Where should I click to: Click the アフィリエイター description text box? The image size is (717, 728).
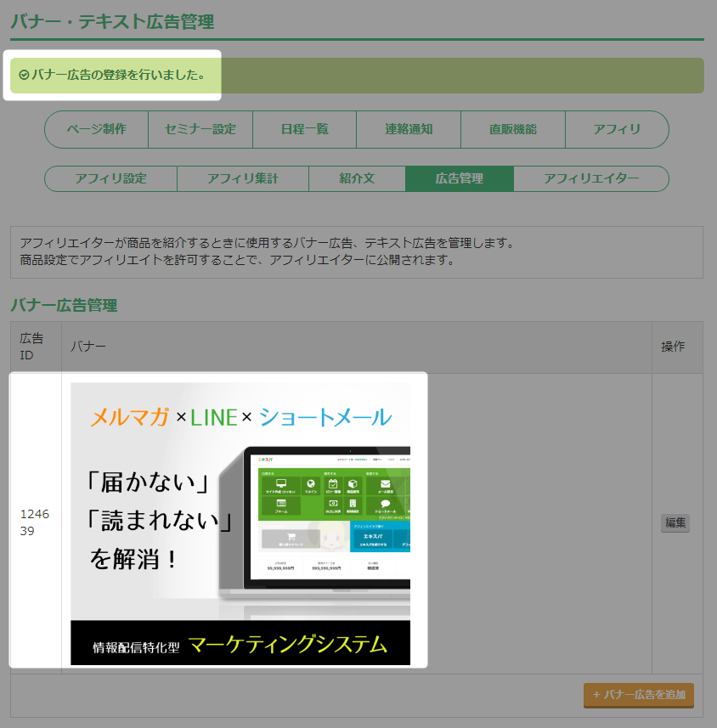357,252
